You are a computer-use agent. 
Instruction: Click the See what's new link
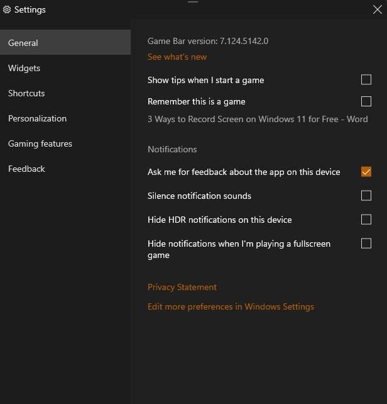177,57
